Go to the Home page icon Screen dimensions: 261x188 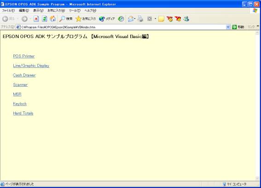[53, 19]
